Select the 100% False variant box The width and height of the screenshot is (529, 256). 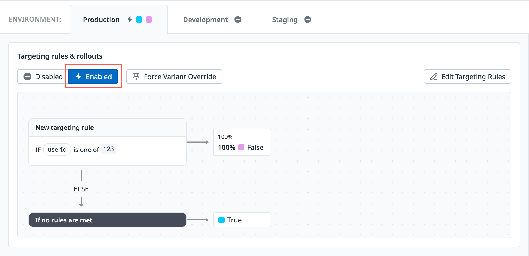242,142
